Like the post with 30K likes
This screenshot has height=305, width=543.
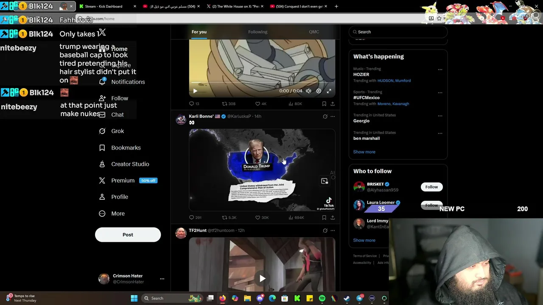pos(262,218)
